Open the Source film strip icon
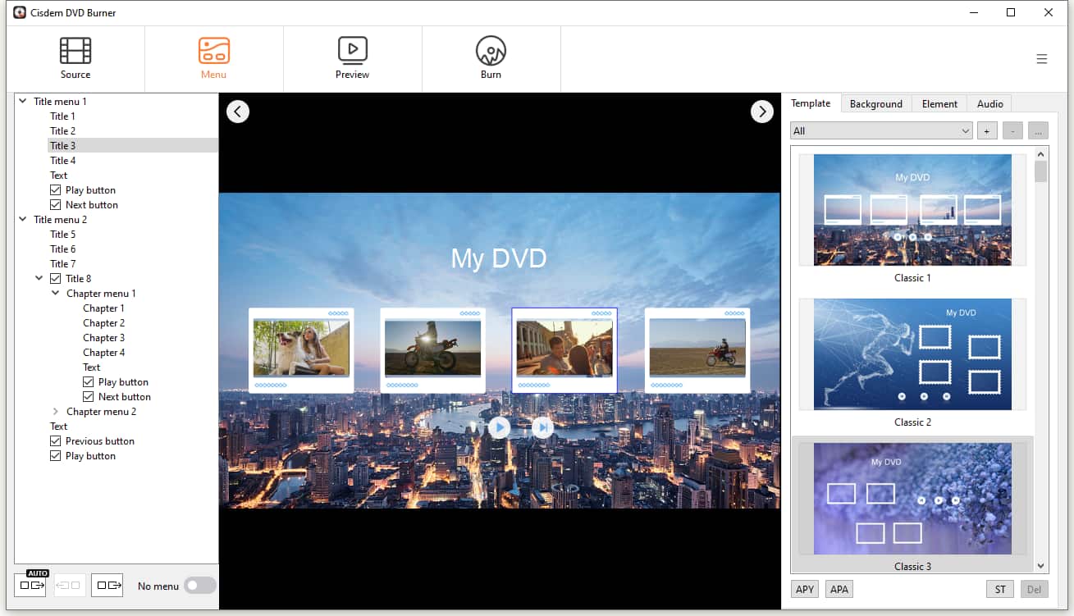The image size is (1074, 616). 75,51
